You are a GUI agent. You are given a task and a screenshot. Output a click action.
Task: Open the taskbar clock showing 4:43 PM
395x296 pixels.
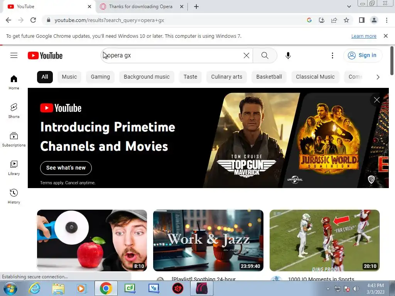tap(375, 289)
